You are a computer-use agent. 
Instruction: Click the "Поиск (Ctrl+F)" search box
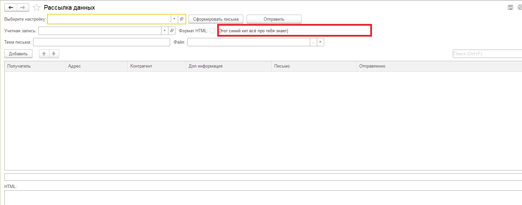487,54
